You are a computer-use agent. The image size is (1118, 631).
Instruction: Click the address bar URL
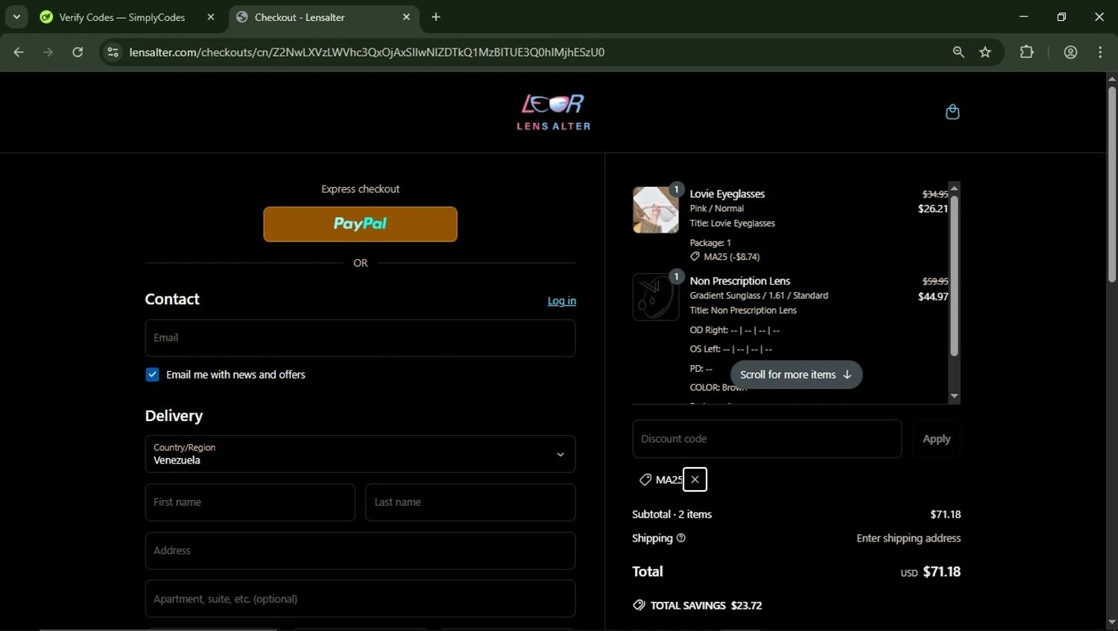tap(367, 52)
